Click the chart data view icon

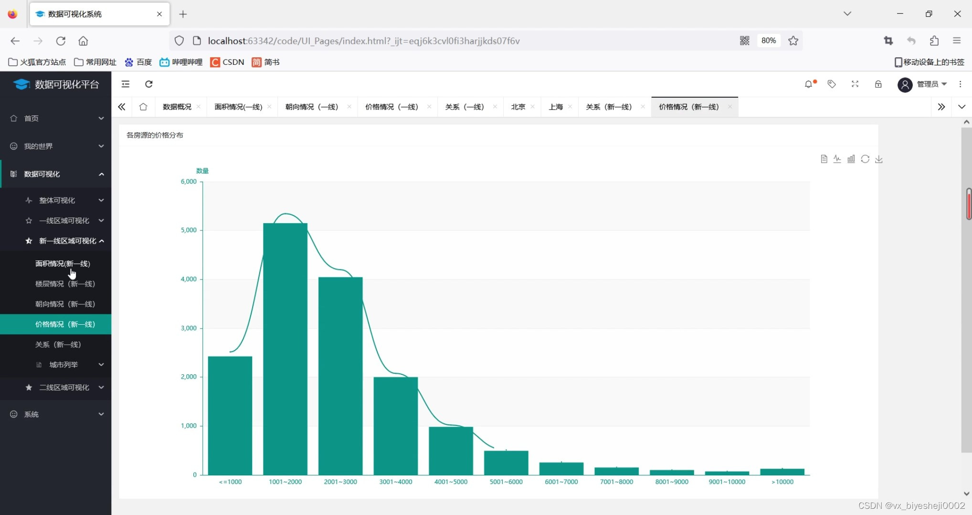pos(824,159)
